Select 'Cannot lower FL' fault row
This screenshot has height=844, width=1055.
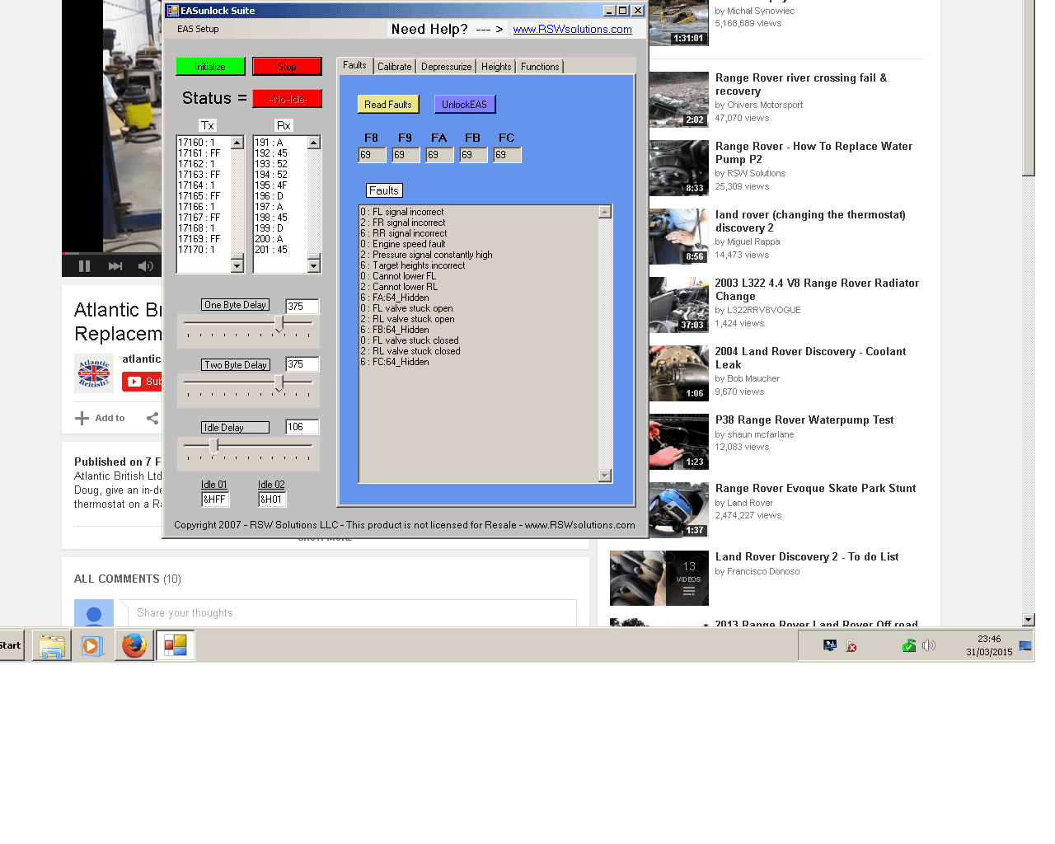[x=398, y=276]
